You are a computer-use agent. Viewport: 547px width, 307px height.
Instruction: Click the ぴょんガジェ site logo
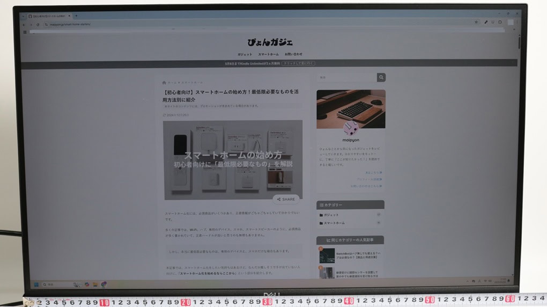click(270, 42)
